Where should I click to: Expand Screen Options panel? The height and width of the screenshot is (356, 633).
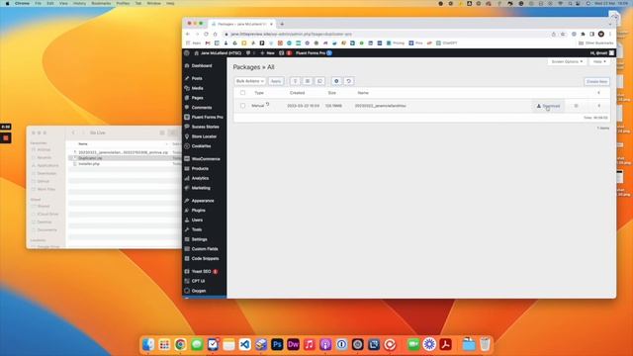(567, 61)
